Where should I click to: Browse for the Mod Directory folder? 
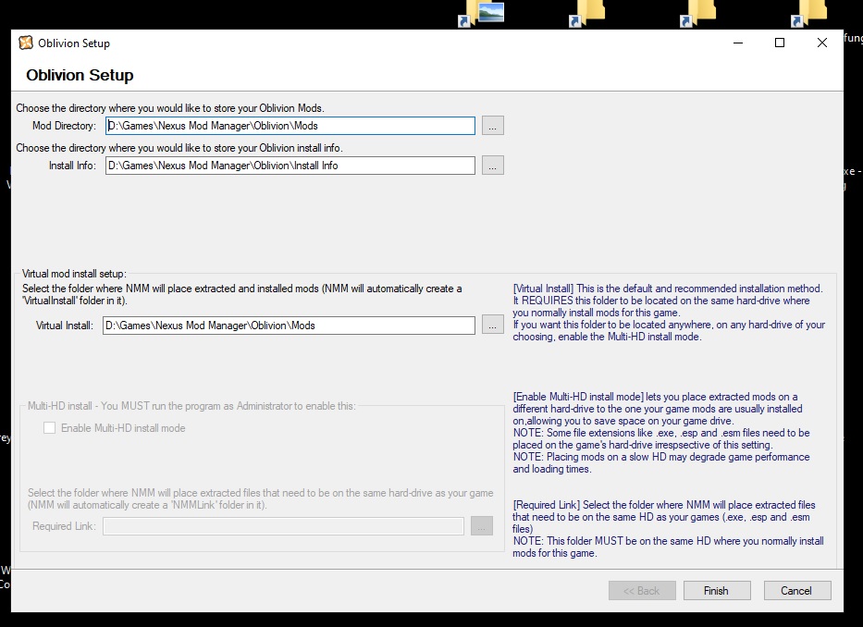point(492,126)
